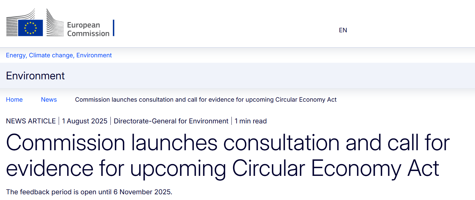Click the NEWS ARTICLE label
The height and width of the screenshot is (200, 475).
(x=31, y=121)
